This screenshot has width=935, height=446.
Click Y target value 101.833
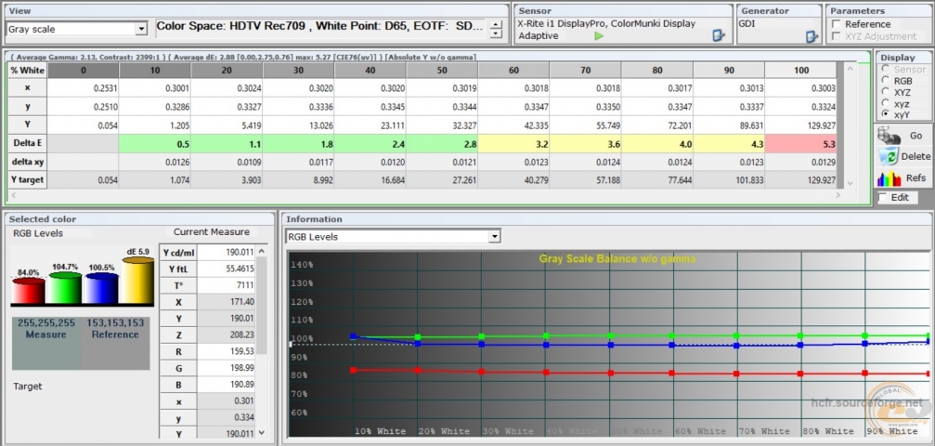(x=729, y=181)
